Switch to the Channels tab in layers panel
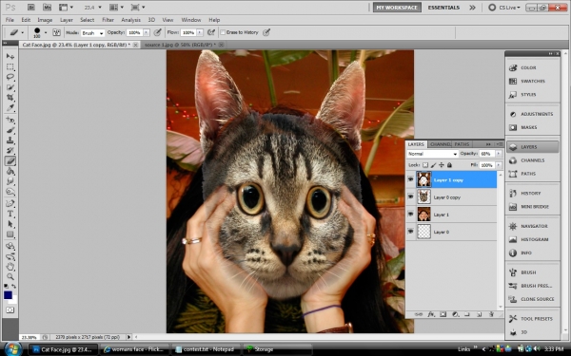 pyautogui.click(x=440, y=144)
